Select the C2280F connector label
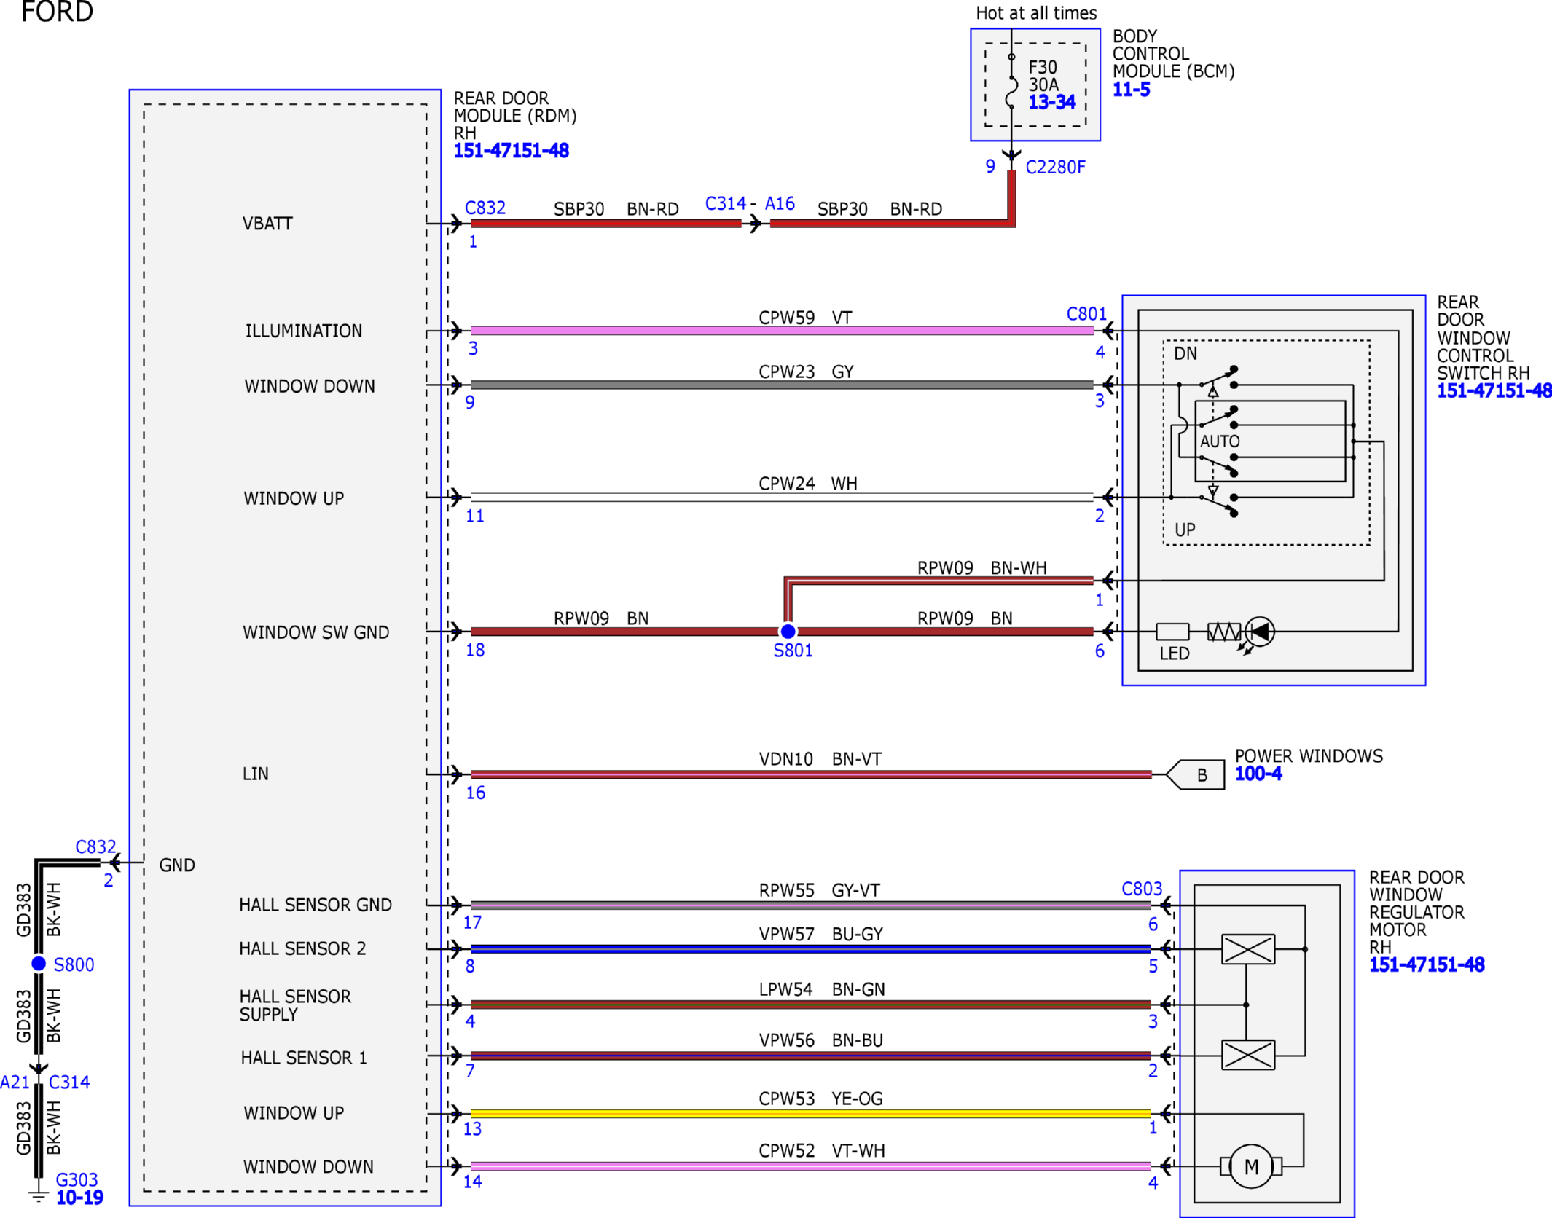 tap(1055, 168)
